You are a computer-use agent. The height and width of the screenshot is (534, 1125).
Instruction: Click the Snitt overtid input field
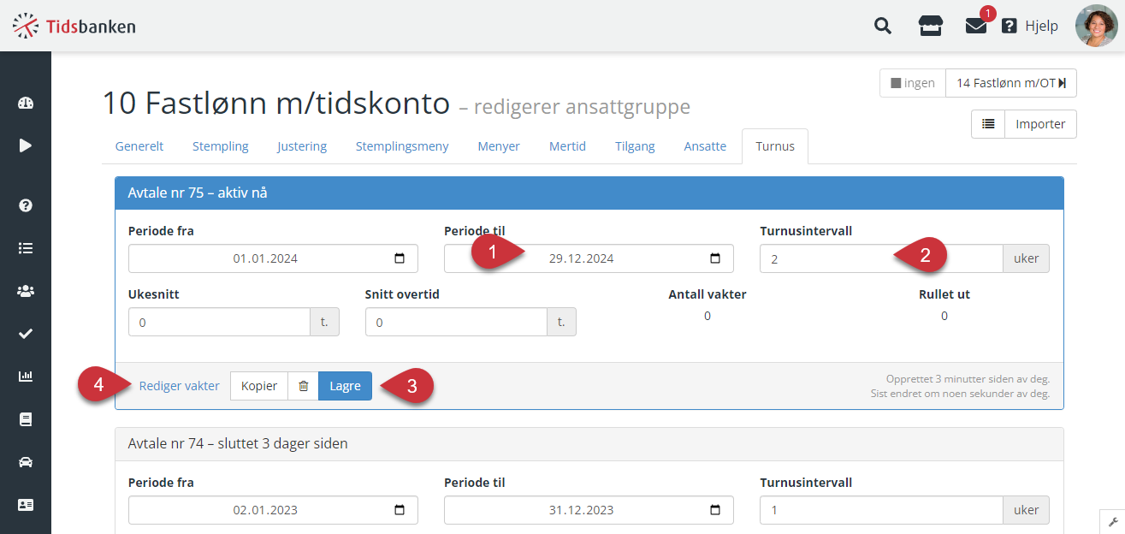pos(456,322)
